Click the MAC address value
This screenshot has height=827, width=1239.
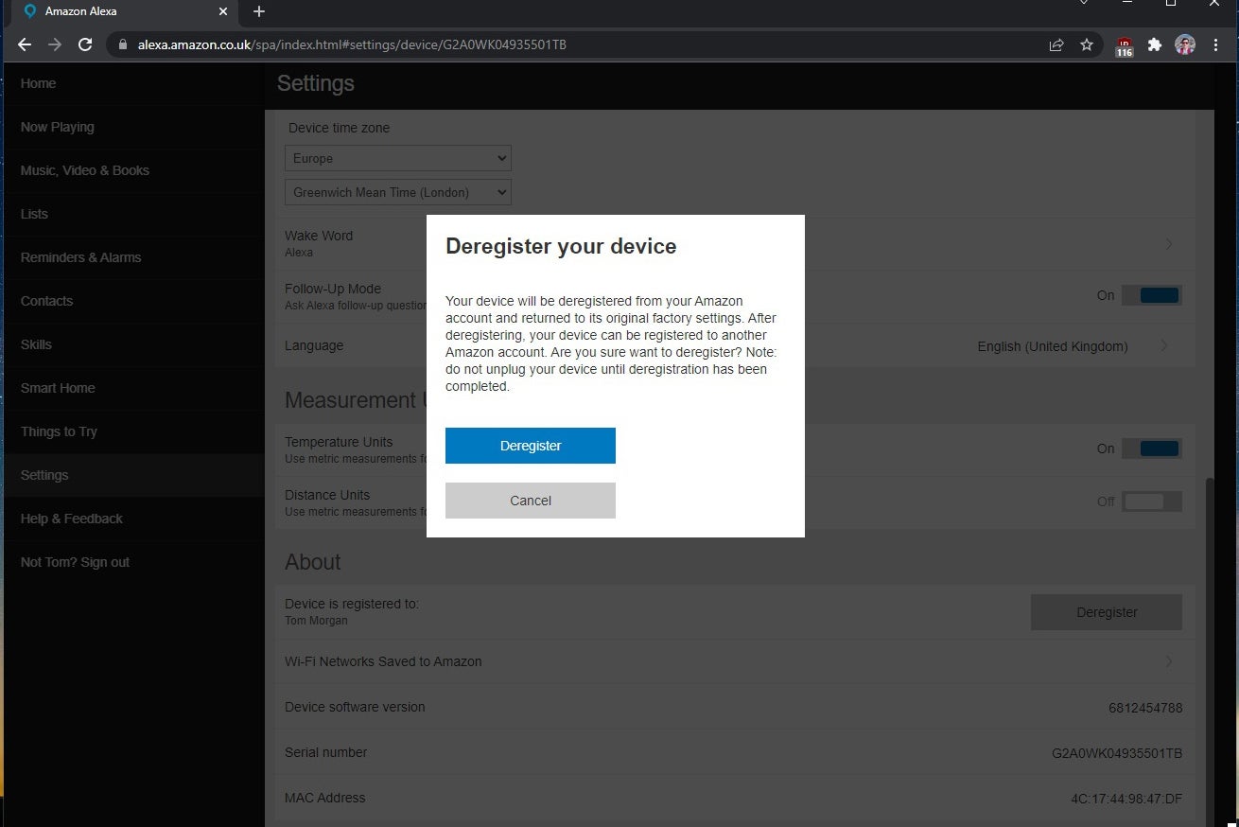(1126, 799)
